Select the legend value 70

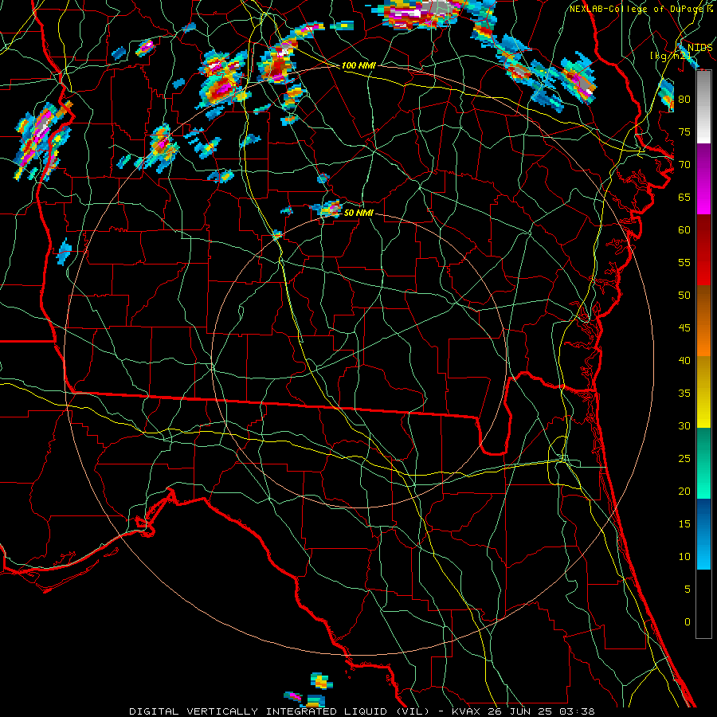click(684, 165)
